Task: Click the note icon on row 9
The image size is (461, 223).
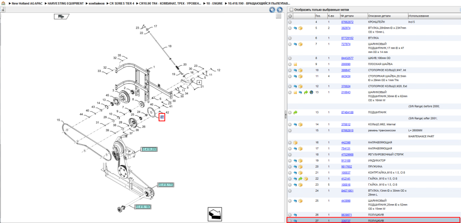Action: click(295, 64)
